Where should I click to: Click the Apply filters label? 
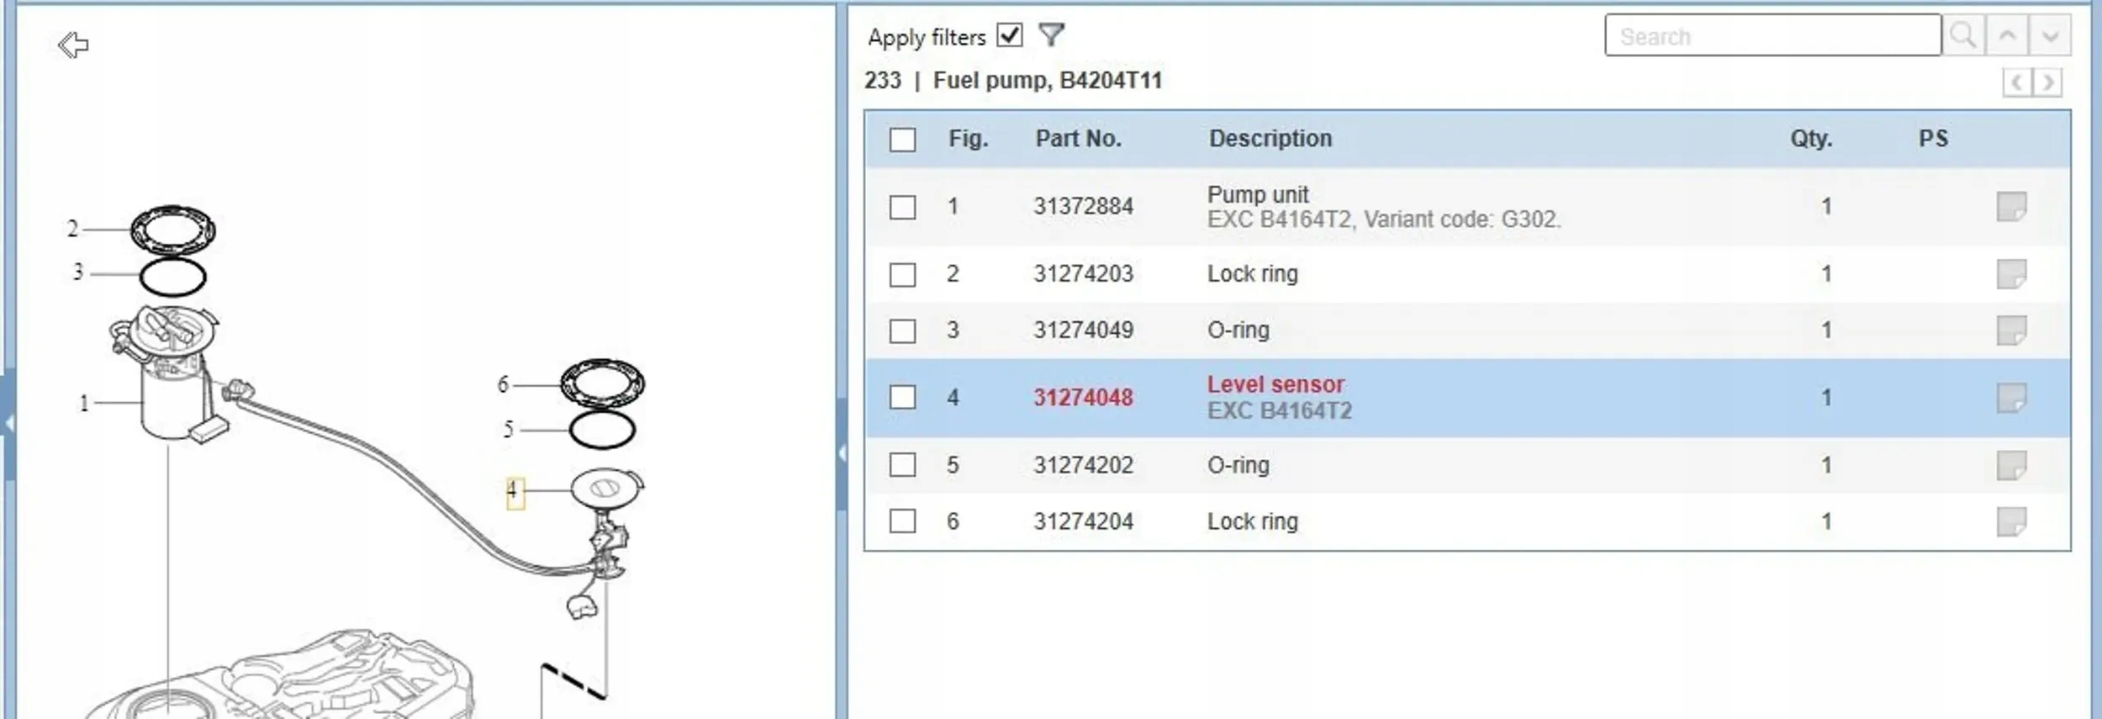pos(927,38)
